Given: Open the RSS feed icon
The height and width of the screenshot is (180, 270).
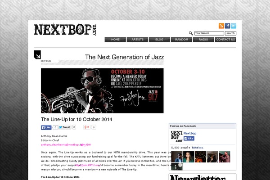Looking at the screenshot, I should pyautogui.click(x=221, y=26).
